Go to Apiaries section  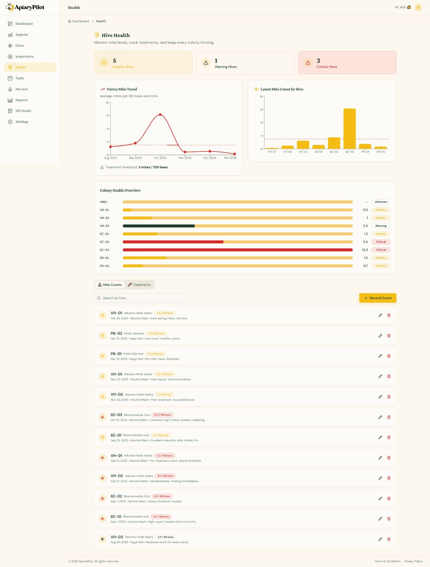click(x=30, y=35)
